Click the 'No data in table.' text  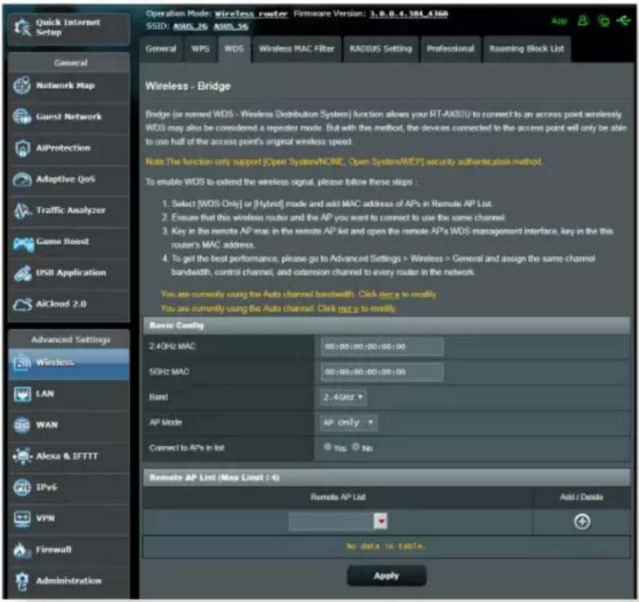[x=385, y=546]
